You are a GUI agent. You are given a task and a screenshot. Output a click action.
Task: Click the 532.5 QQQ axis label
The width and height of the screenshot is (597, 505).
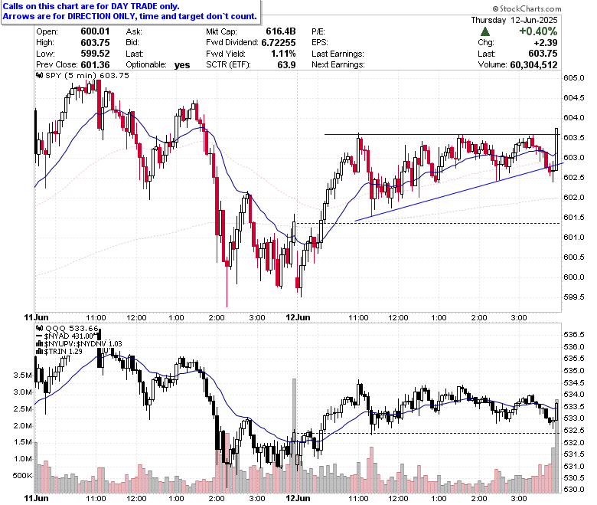click(574, 431)
